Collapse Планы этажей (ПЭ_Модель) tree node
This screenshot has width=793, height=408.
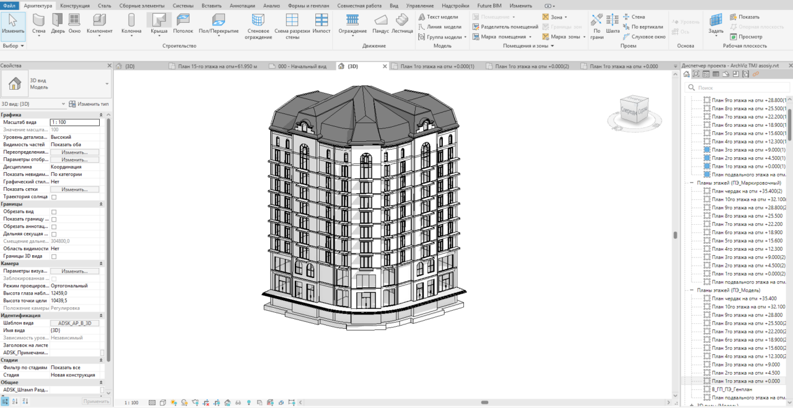click(x=692, y=290)
